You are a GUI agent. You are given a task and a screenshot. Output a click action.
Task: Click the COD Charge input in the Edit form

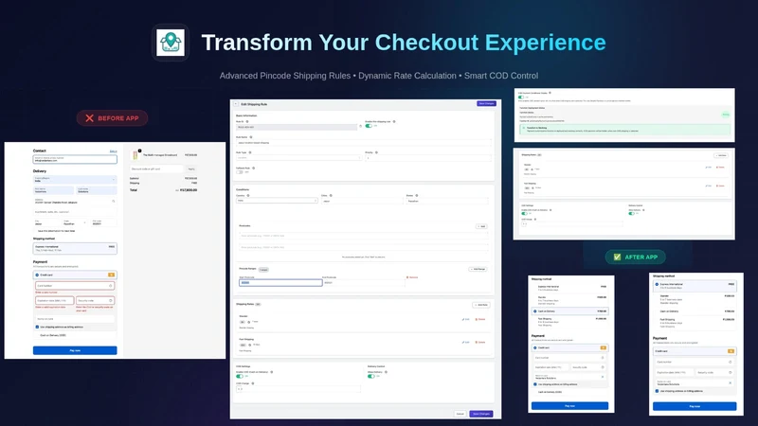pos(298,389)
